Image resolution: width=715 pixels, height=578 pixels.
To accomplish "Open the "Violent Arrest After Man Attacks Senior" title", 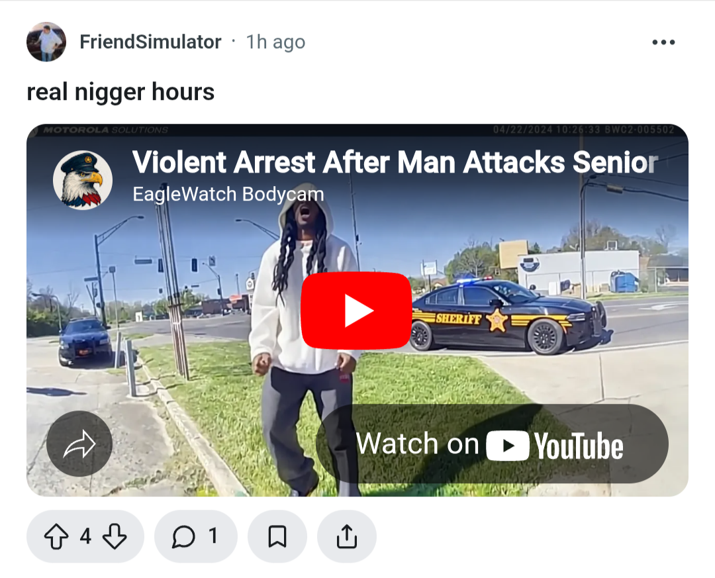I will click(395, 162).
